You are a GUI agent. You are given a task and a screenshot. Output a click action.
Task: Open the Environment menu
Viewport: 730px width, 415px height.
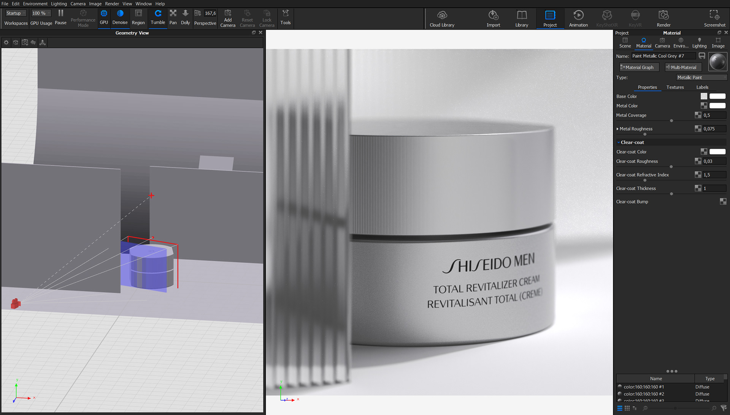click(35, 4)
